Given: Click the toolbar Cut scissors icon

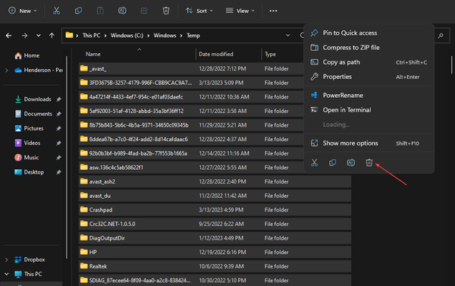Looking at the screenshot, I should (56, 11).
